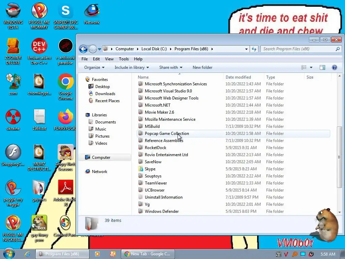This screenshot has height=259, width=345.
Task: Switch to New Tab - Google Chrome taskbar button
Action: [x=148, y=254]
